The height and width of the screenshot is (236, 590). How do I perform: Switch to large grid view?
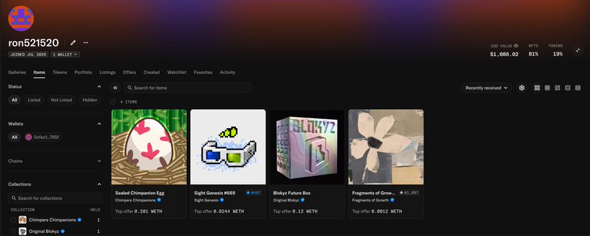537,88
